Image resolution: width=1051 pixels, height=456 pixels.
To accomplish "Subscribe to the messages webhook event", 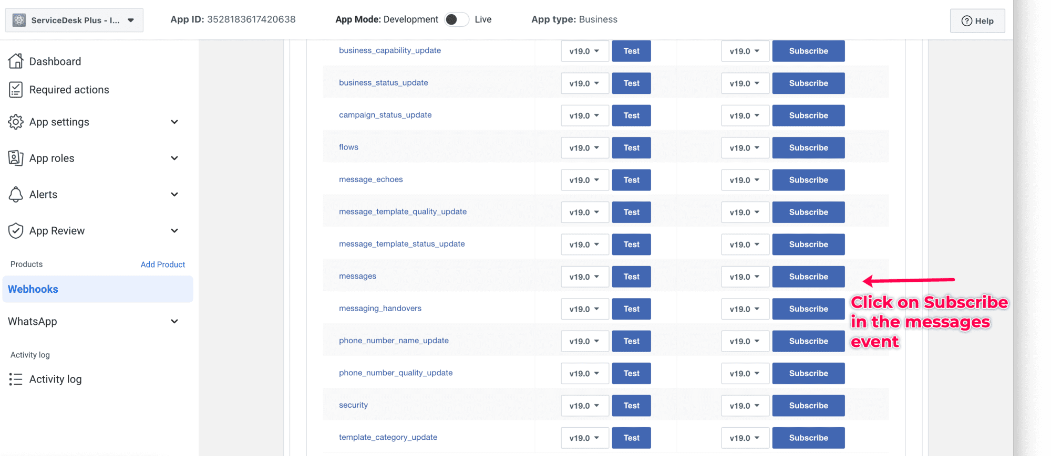I will 808,277.
